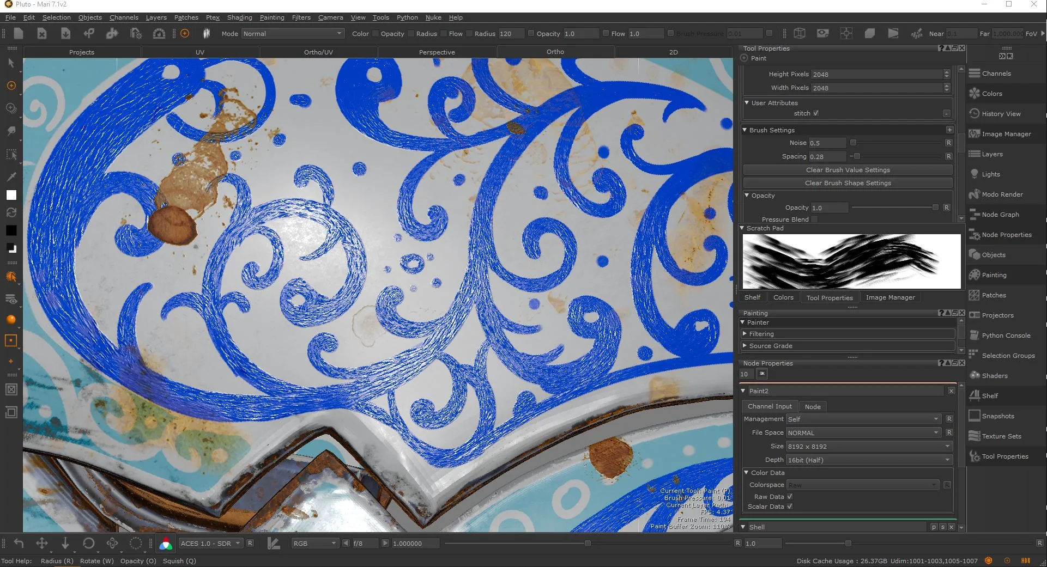Open the Shading menu
This screenshot has height=567, width=1047.
pyautogui.click(x=239, y=17)
